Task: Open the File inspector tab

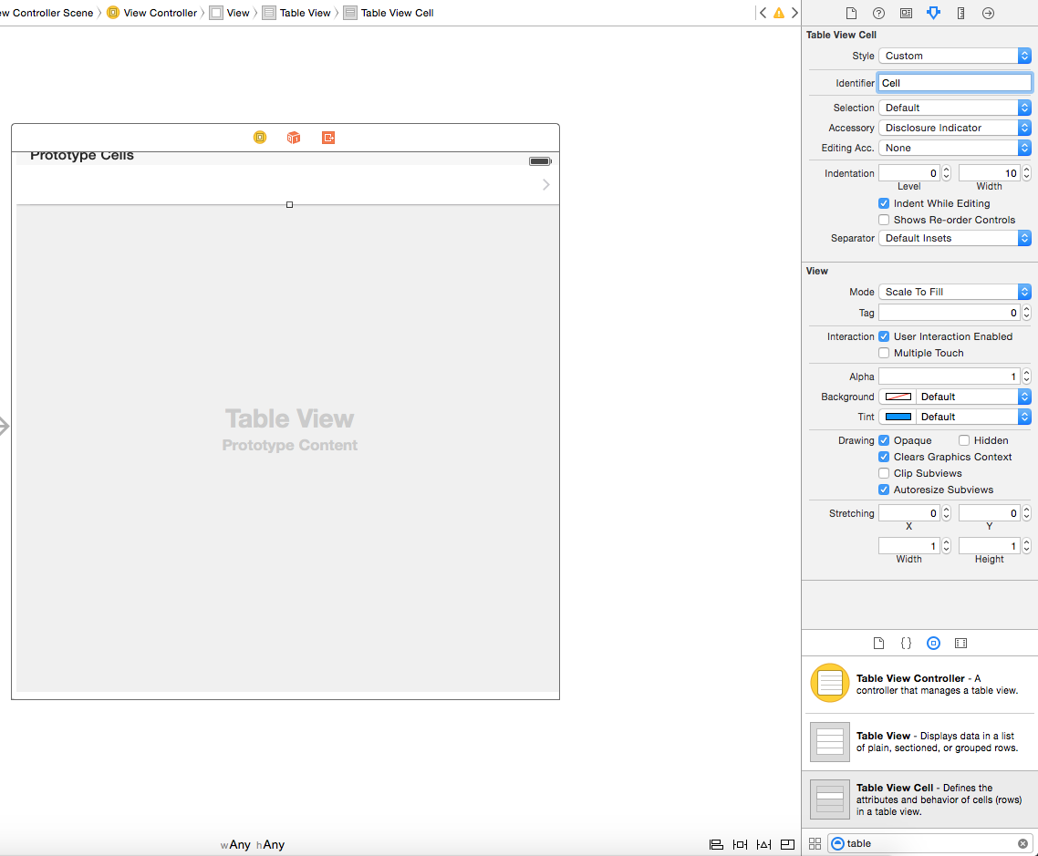Action: pos(851,14)
